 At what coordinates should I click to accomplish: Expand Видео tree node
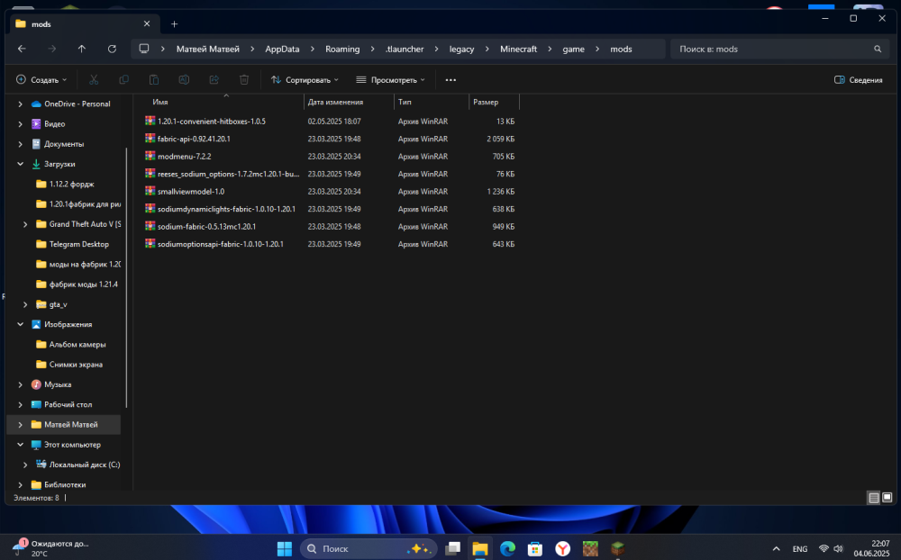[x=20, y=124]
